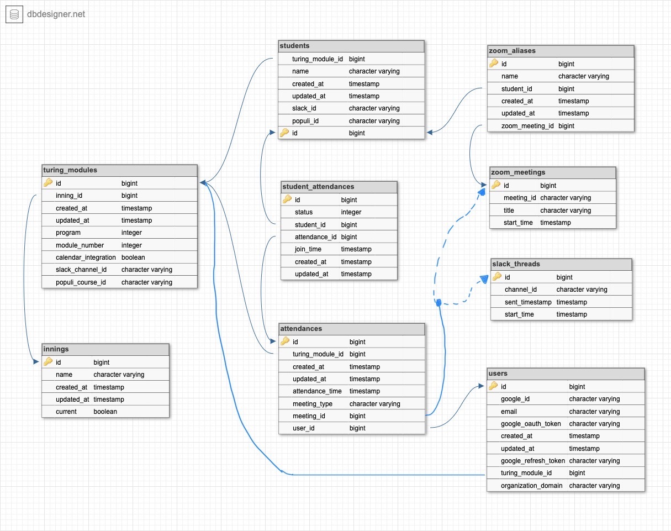The width and height of the screenshot is (671, 531).
Task: Click the primary key icon in students table
Action: pos(284,133)
